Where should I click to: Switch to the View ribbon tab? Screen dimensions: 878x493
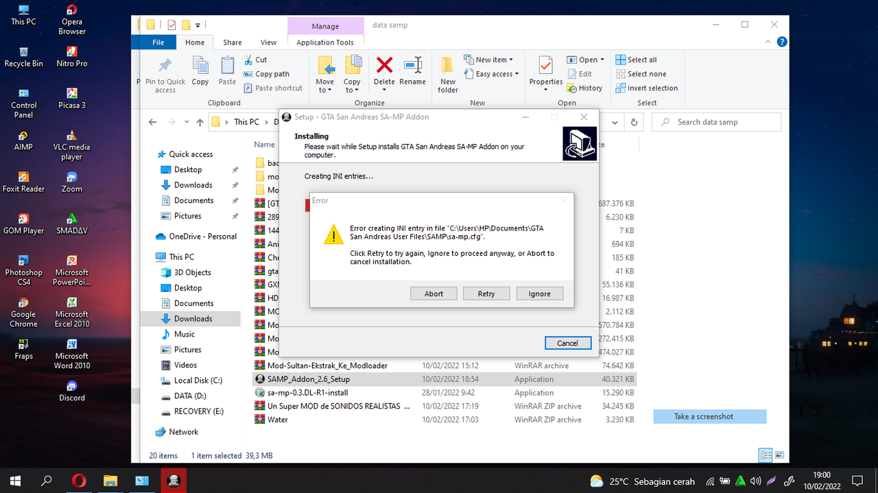click(x=268, y=43)
